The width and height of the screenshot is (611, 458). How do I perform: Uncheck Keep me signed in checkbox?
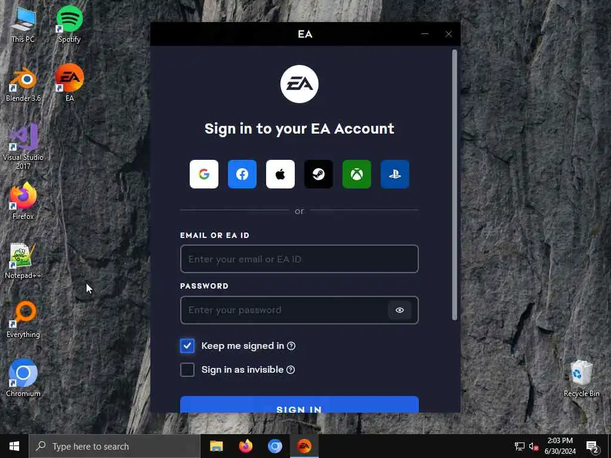click(187, 345)
